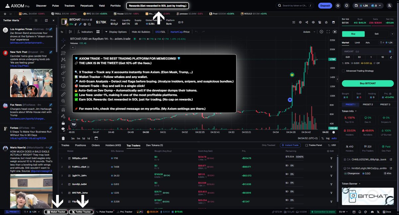Select the ruler measure tool

[63, 94]
